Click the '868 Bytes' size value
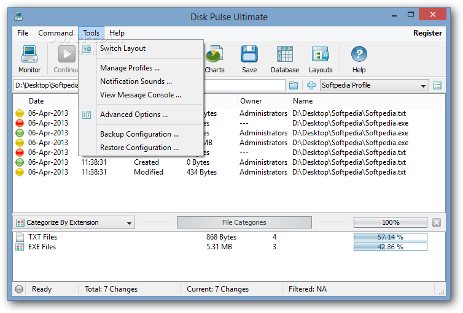463x313 pixels. coord(221,237)
